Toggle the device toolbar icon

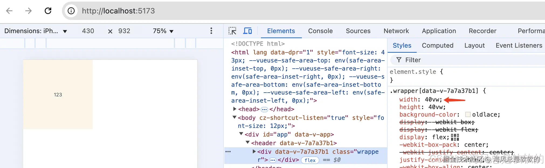(247, 31)
